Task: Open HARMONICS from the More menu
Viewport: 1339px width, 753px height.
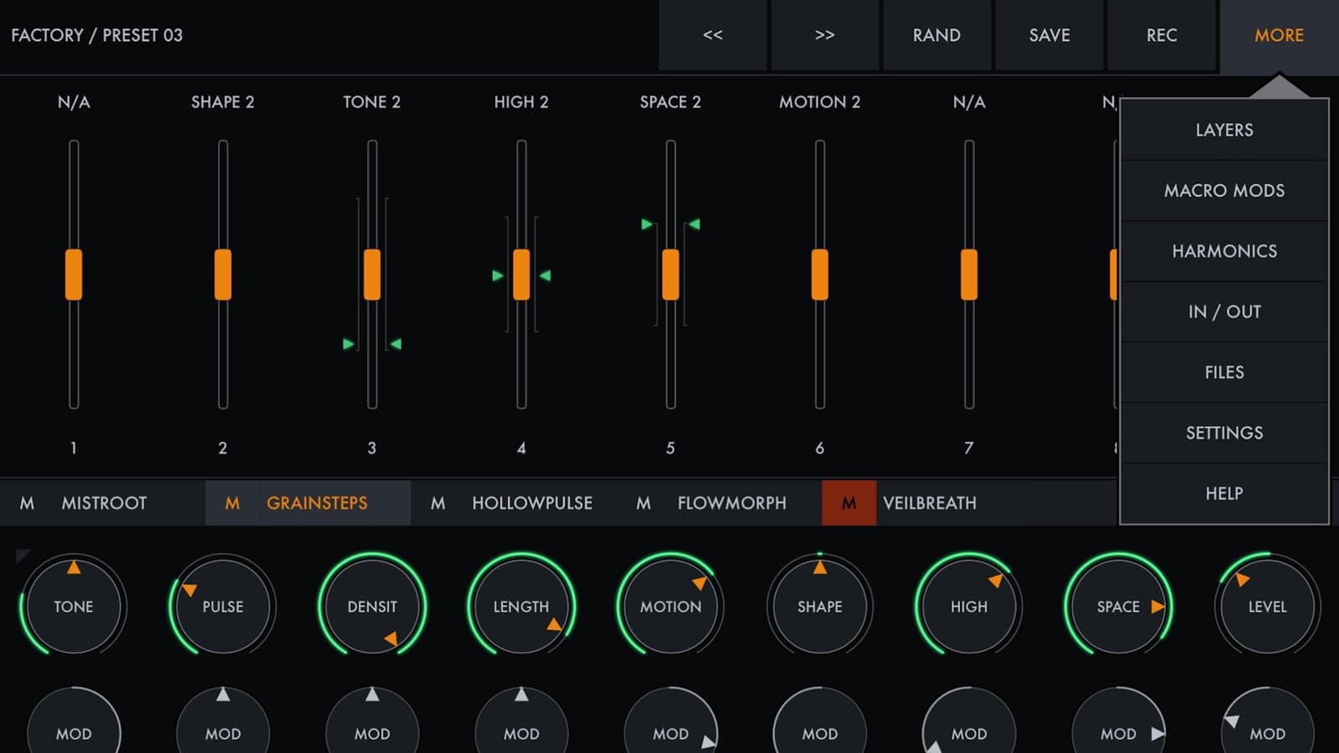Action: pos(1224,251)
